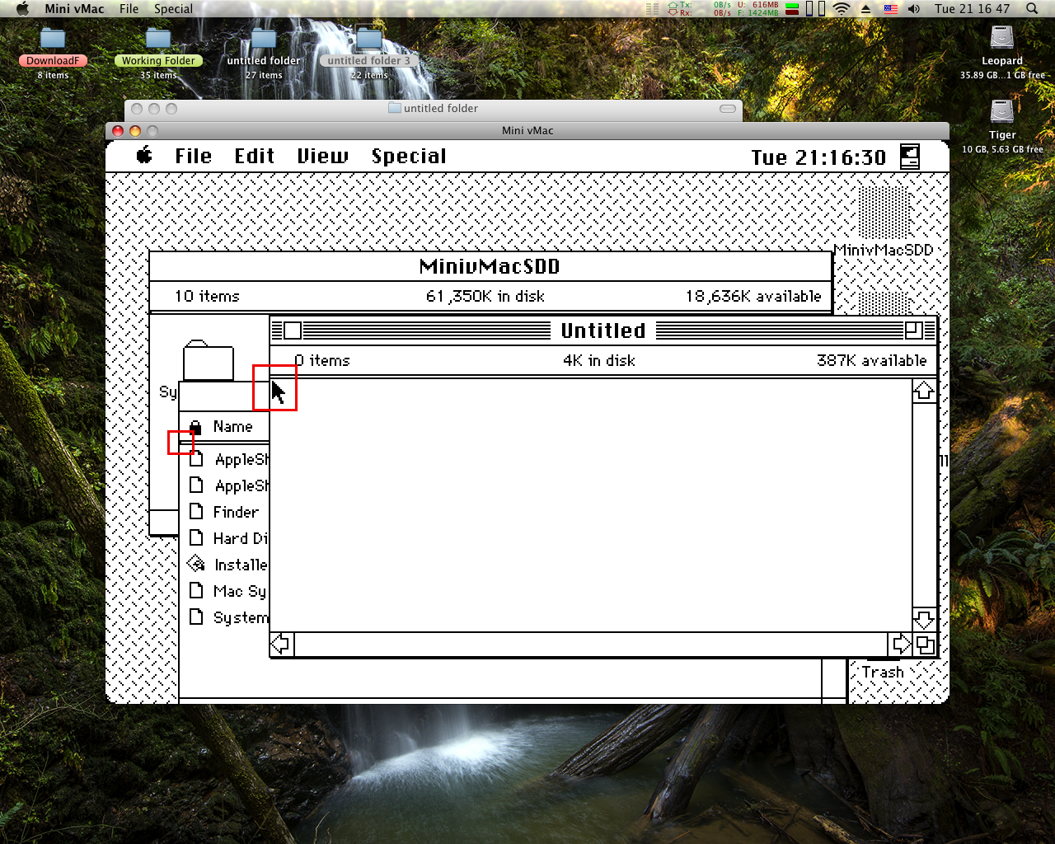Open the volume control menu

[914, 8]
